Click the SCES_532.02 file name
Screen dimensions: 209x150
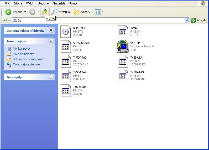tap(82, 43)
